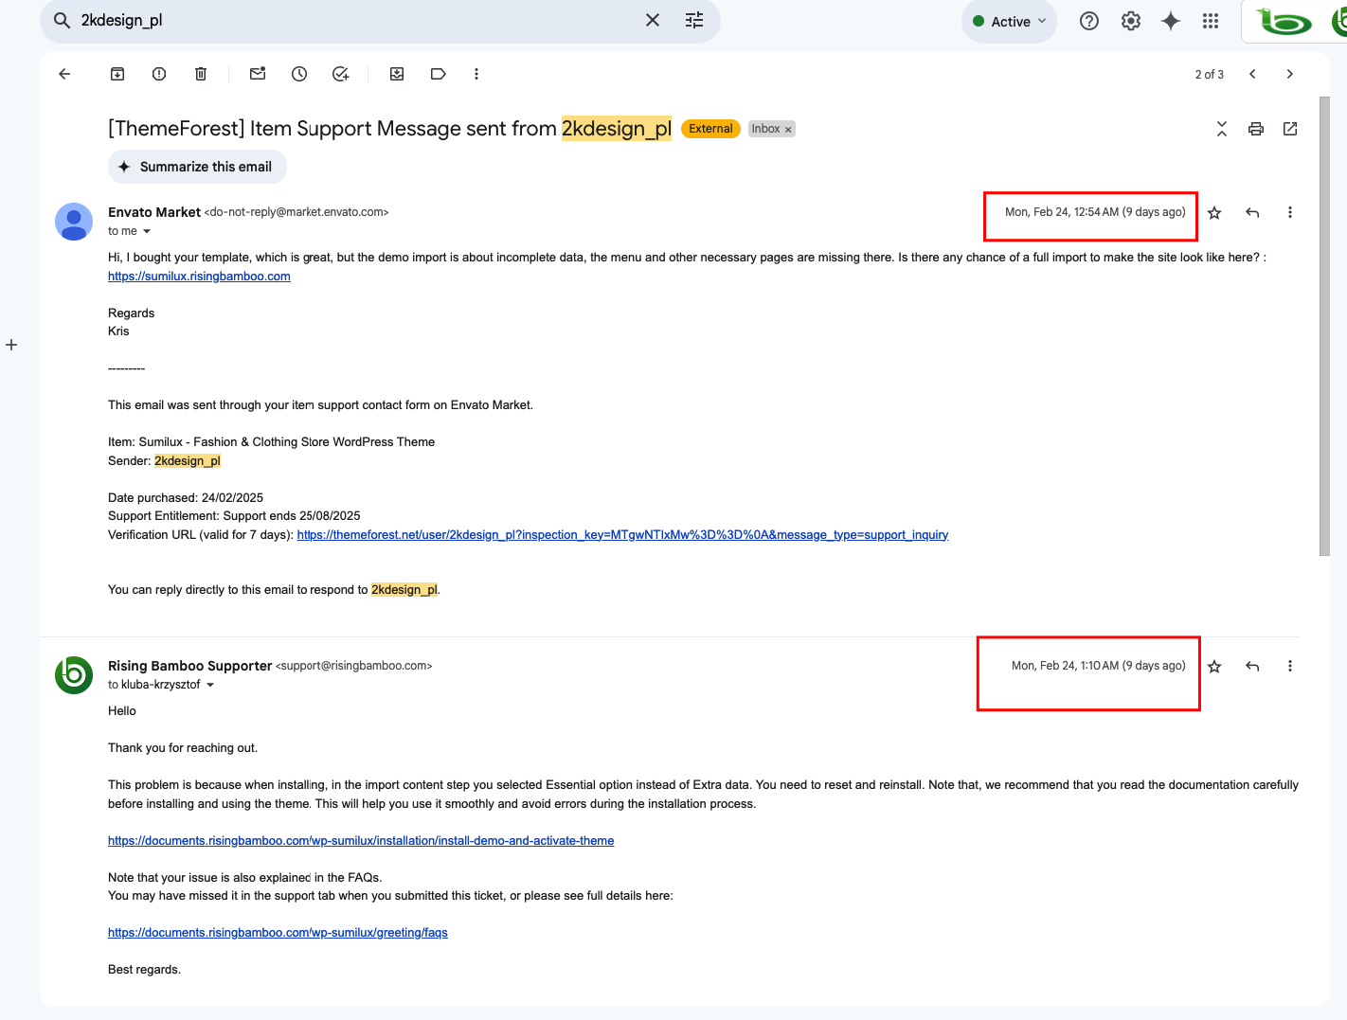Click the side panel plus icon

tap(11, 345)
